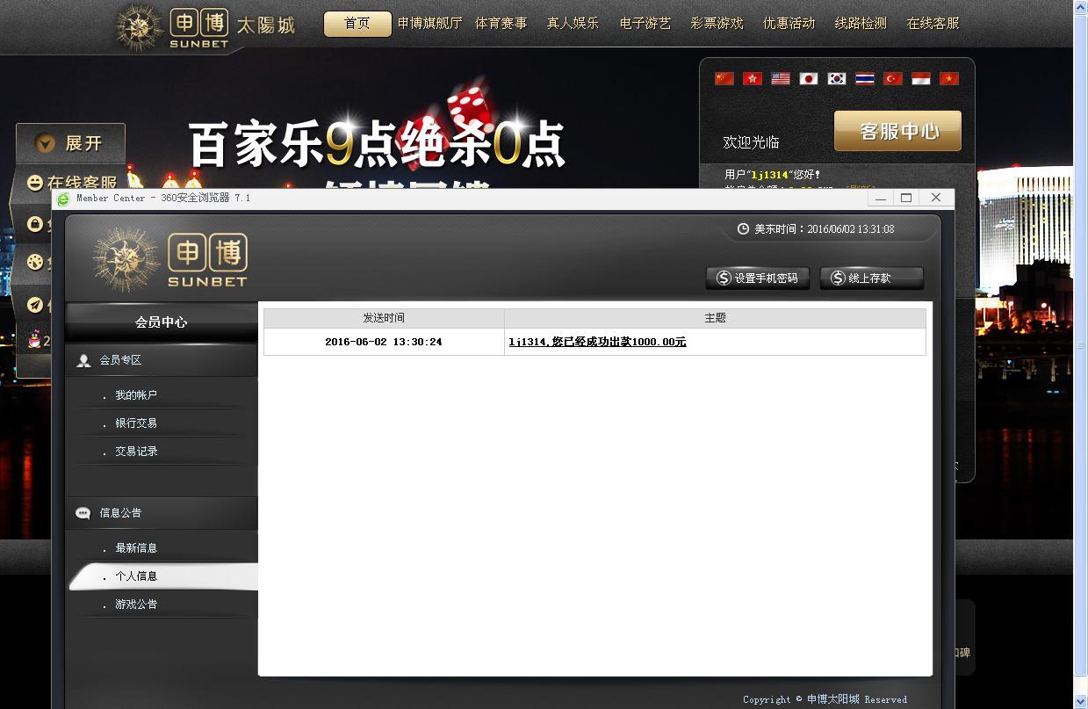Screen dimensions: 1088x709
Task: Click the padlock icon in the floating side panel
Action: coord(35,225)
